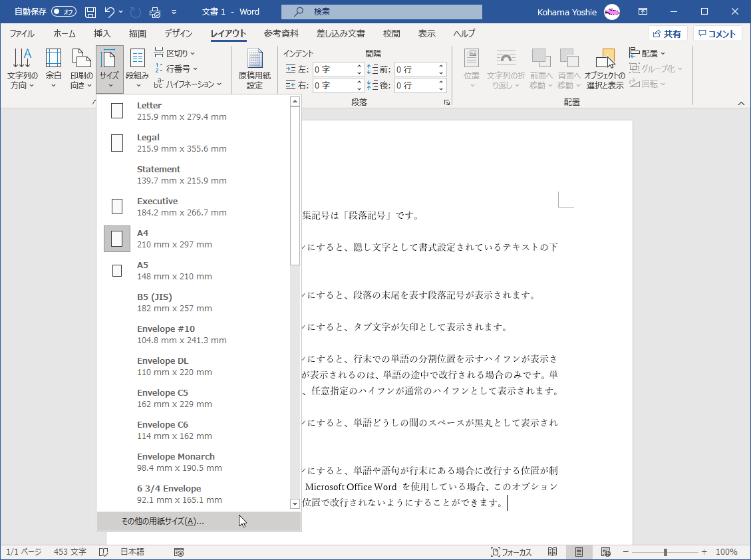The height and width of the screenshot is (560, 751).
Task: Open the Mailings (差し込み文書) tab
Action: point(341,33)
